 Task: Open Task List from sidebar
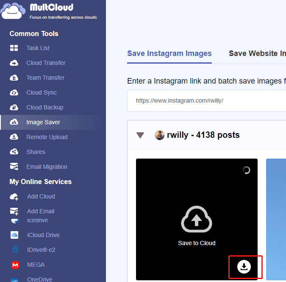(38, 48)
